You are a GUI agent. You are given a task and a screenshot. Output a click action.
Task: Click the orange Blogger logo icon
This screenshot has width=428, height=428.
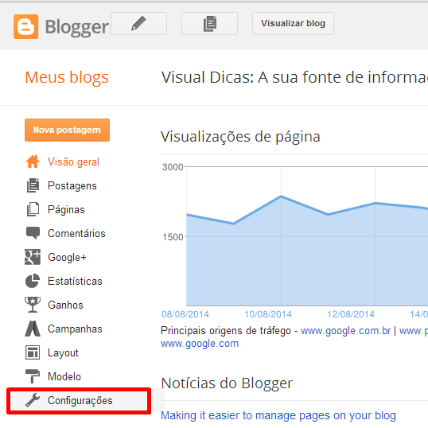(x=26, y=27)
